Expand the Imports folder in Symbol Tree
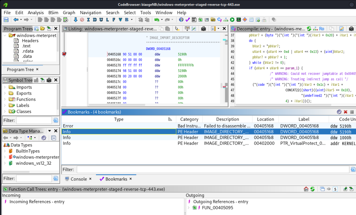Screen dimensions: 356x215 5,87
